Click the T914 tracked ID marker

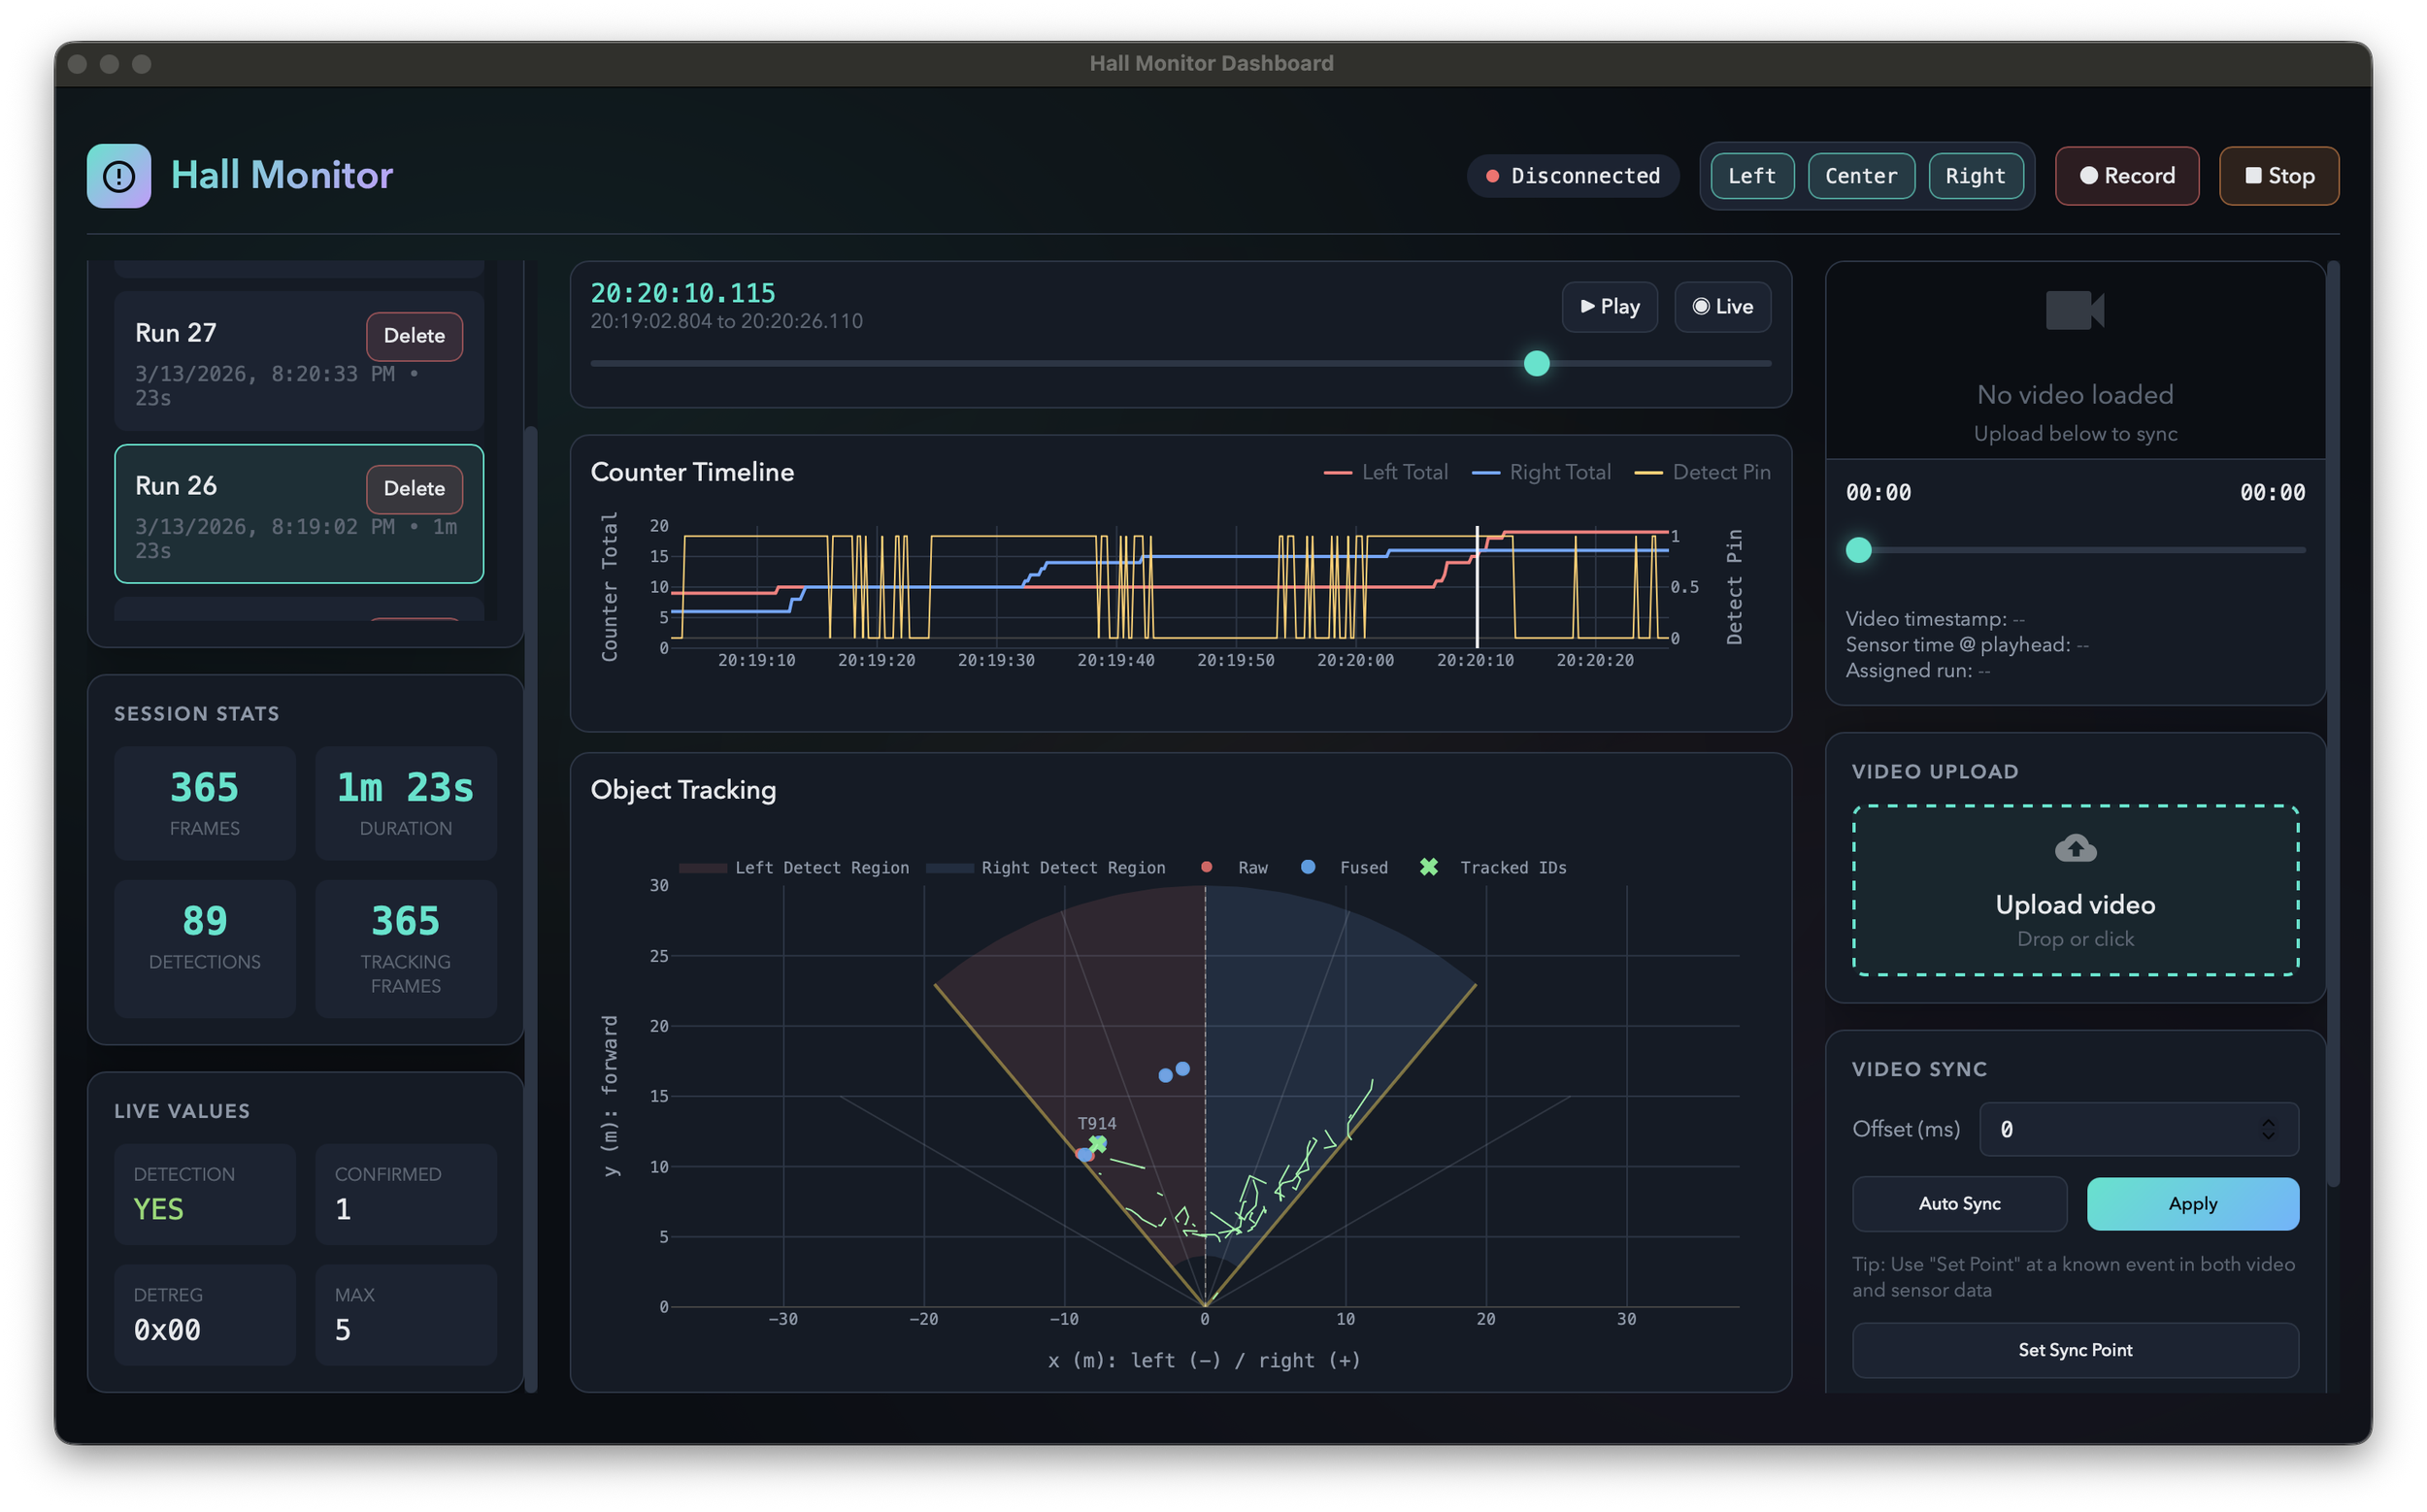[x=1097, y=1143]
